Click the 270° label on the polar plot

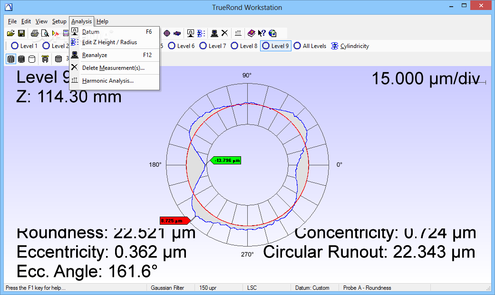pos(247,254)
